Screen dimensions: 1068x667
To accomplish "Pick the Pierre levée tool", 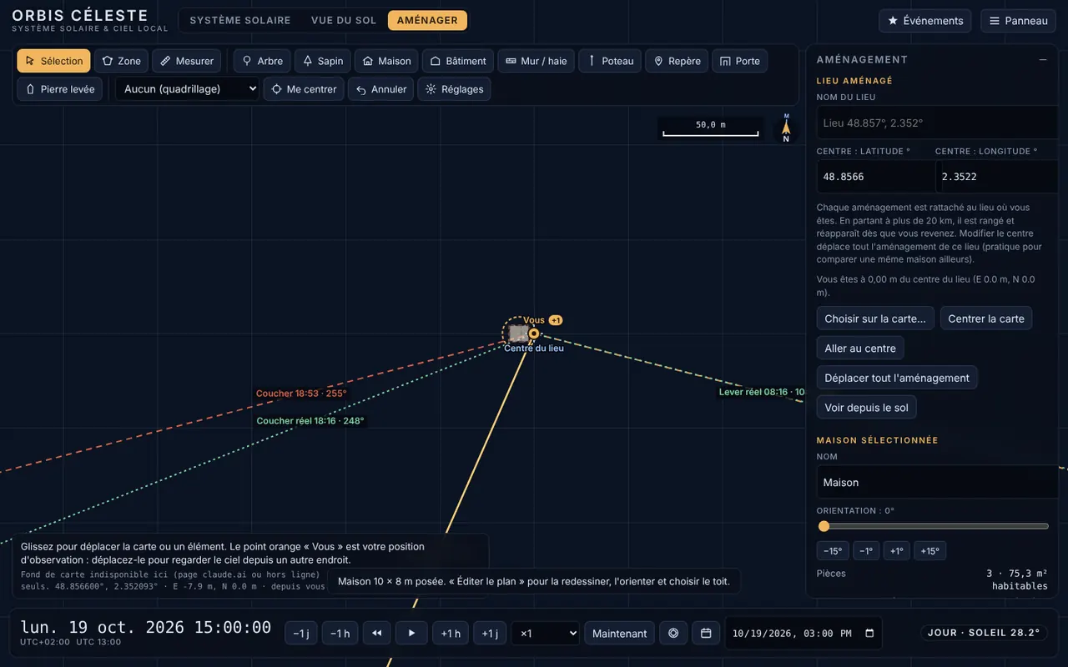I will [60, 89].
